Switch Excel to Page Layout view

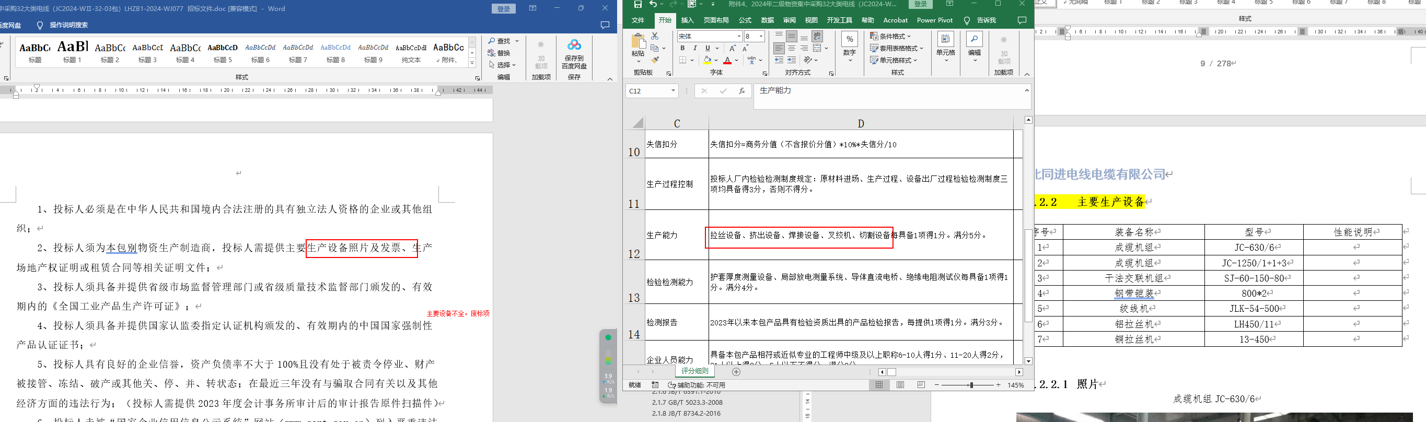(900, 385)
